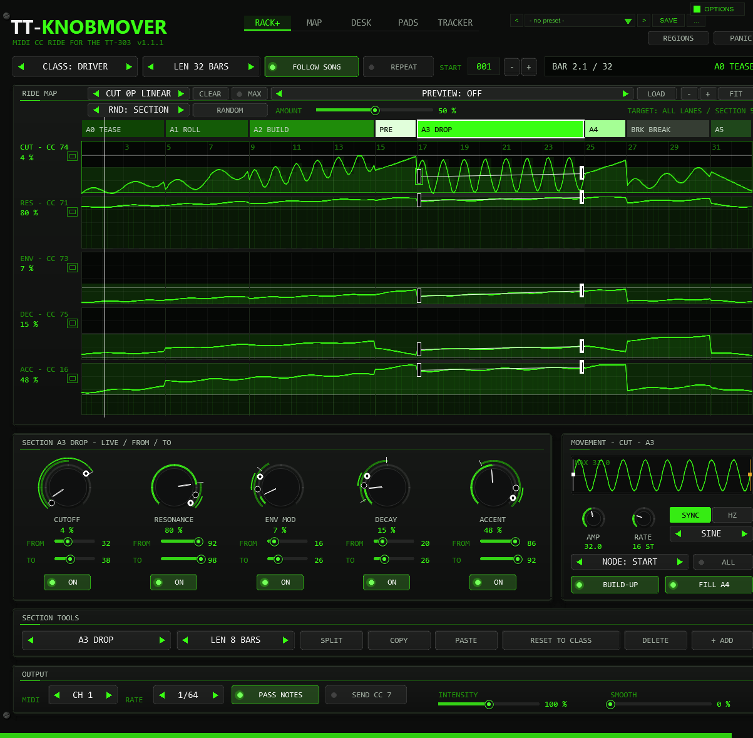Click the RES lane expand icon
The image size is (753, 738).
(73, 212)
